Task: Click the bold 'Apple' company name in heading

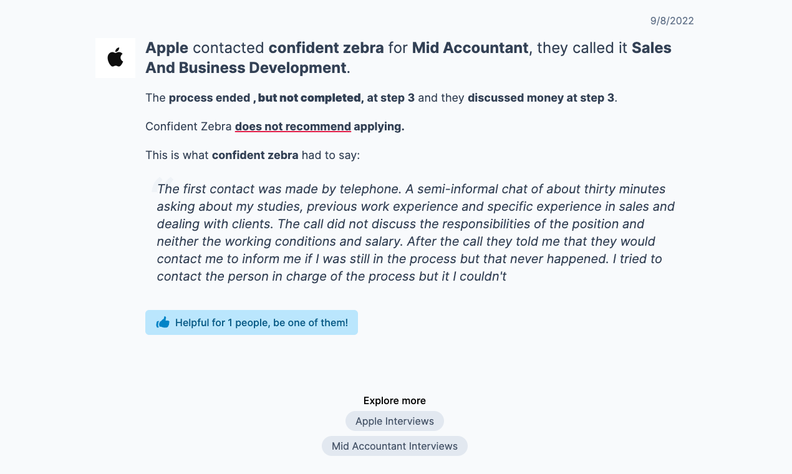Action: [167, 48]
